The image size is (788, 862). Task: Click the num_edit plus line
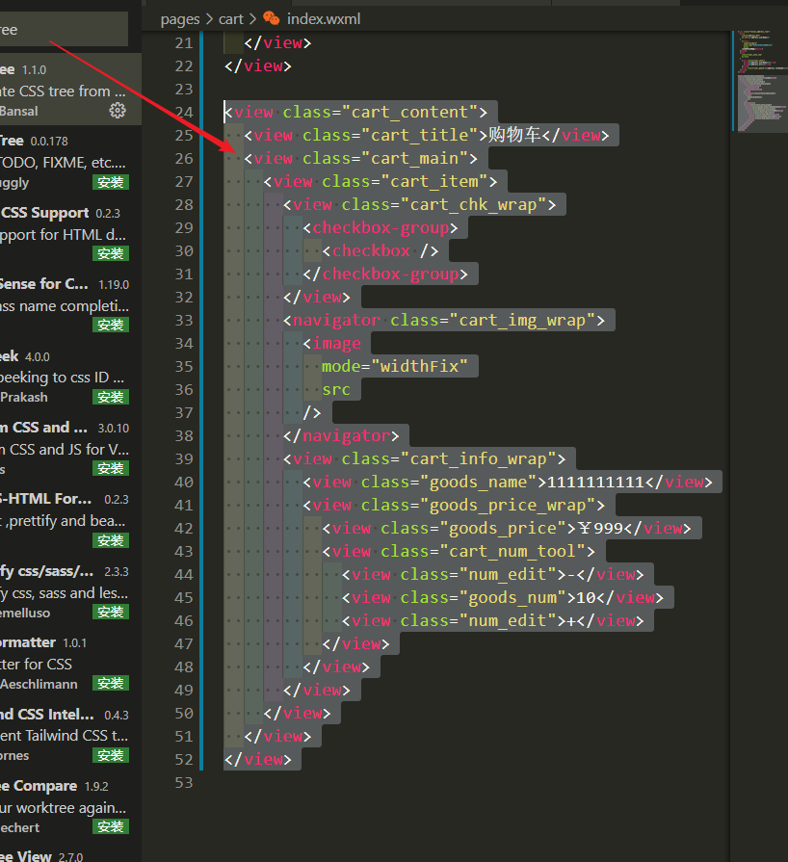point(492,620)
